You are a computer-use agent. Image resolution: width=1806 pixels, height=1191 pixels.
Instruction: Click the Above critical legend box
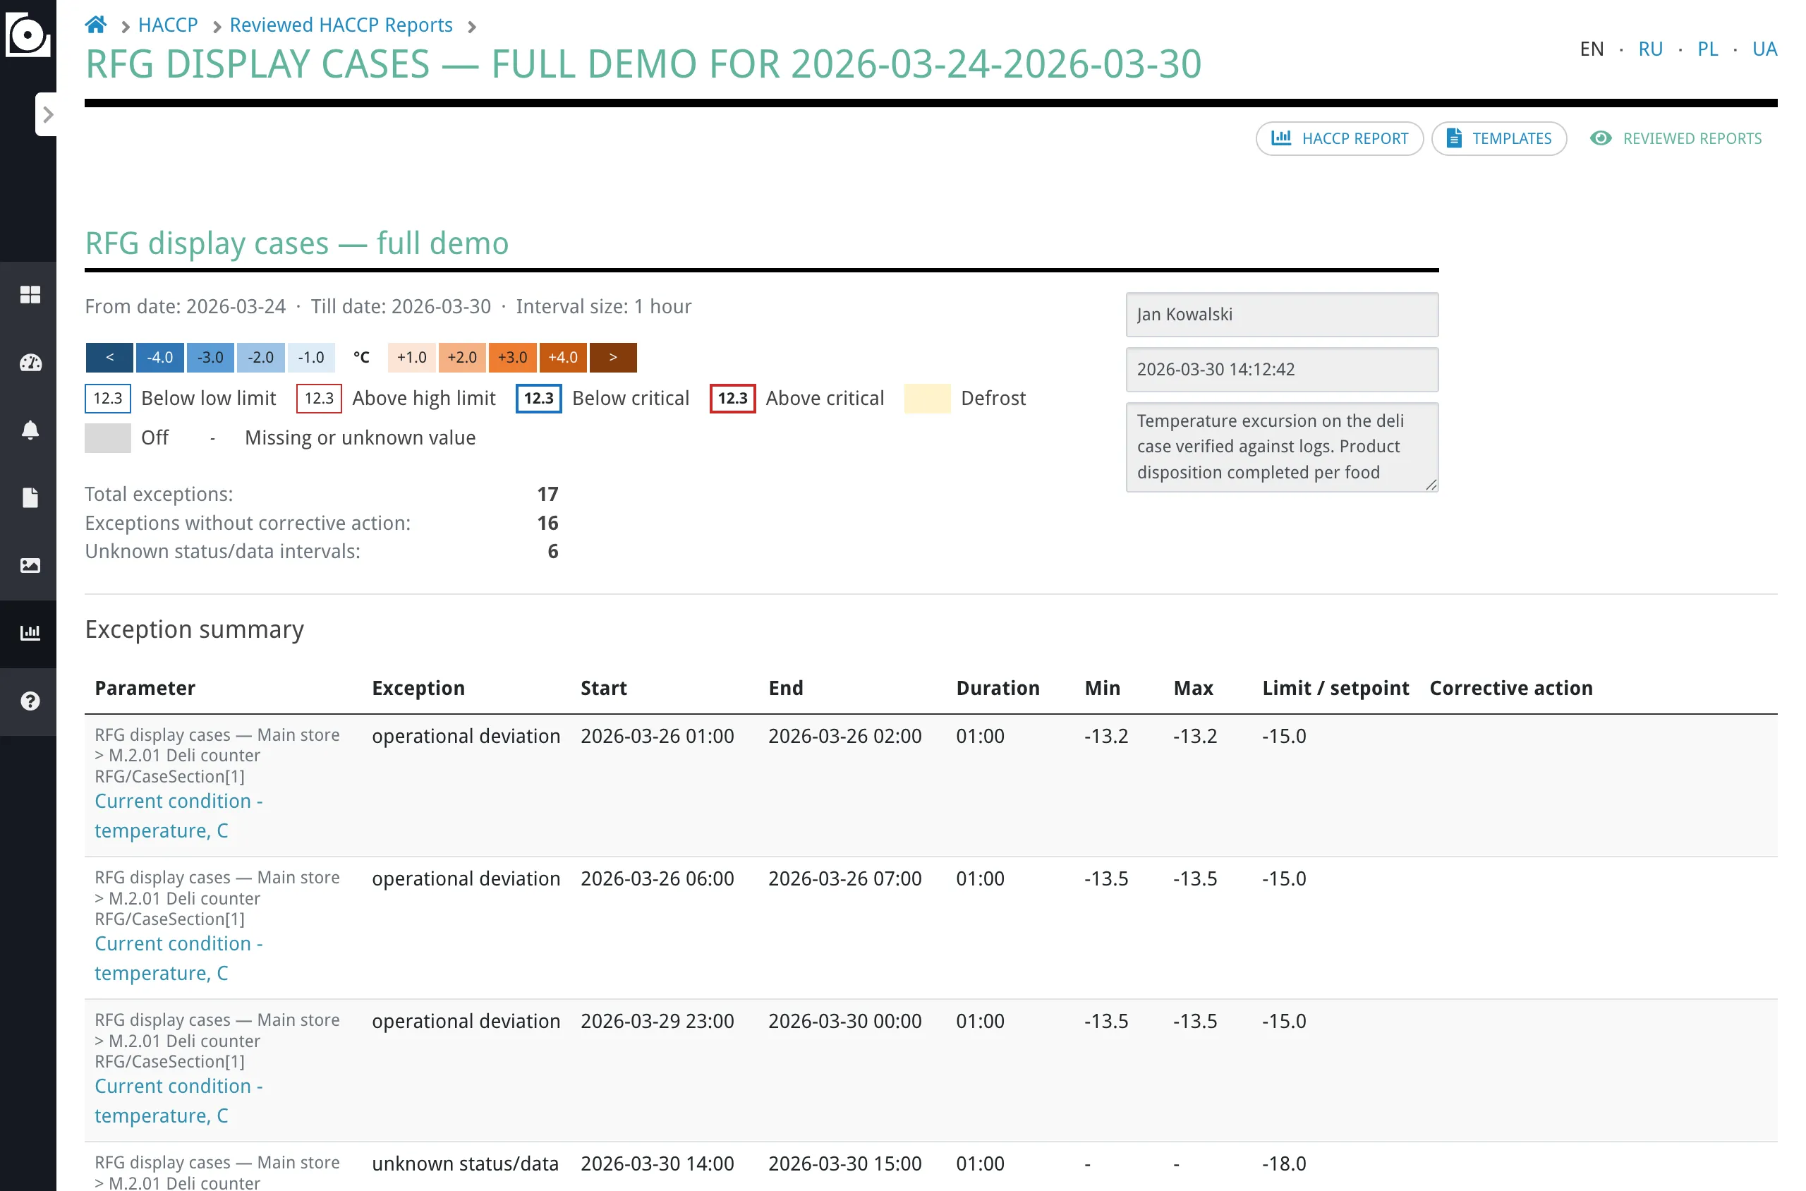tap(732, 399)
